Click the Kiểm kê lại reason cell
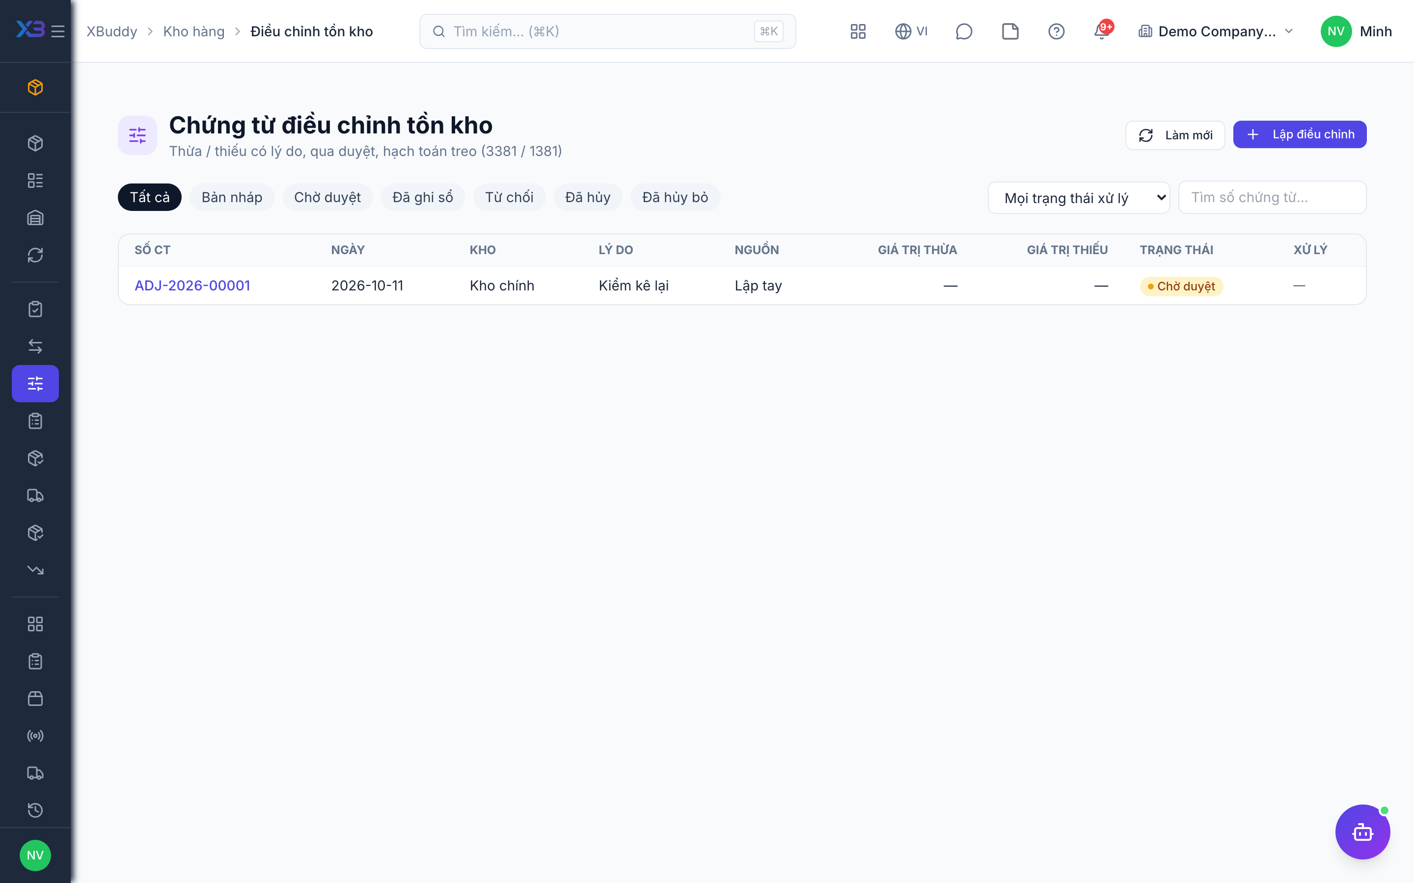This screenshot has height=883, width=1414. pos(633,286)
